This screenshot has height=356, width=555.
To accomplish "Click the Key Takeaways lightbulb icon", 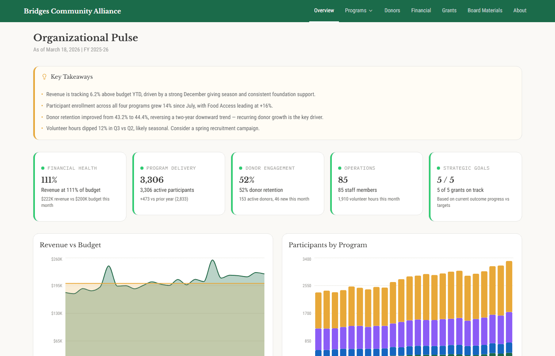I will pos(44,77).
